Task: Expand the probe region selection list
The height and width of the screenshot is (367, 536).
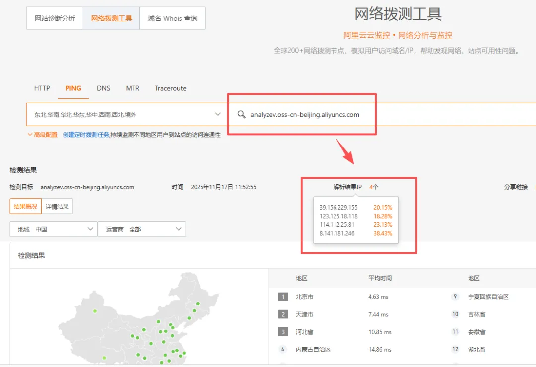Action: [x=124, y=114]
